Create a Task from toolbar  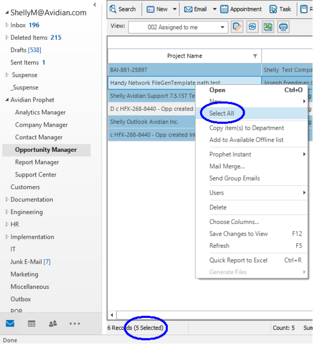[x=280, y=9]
